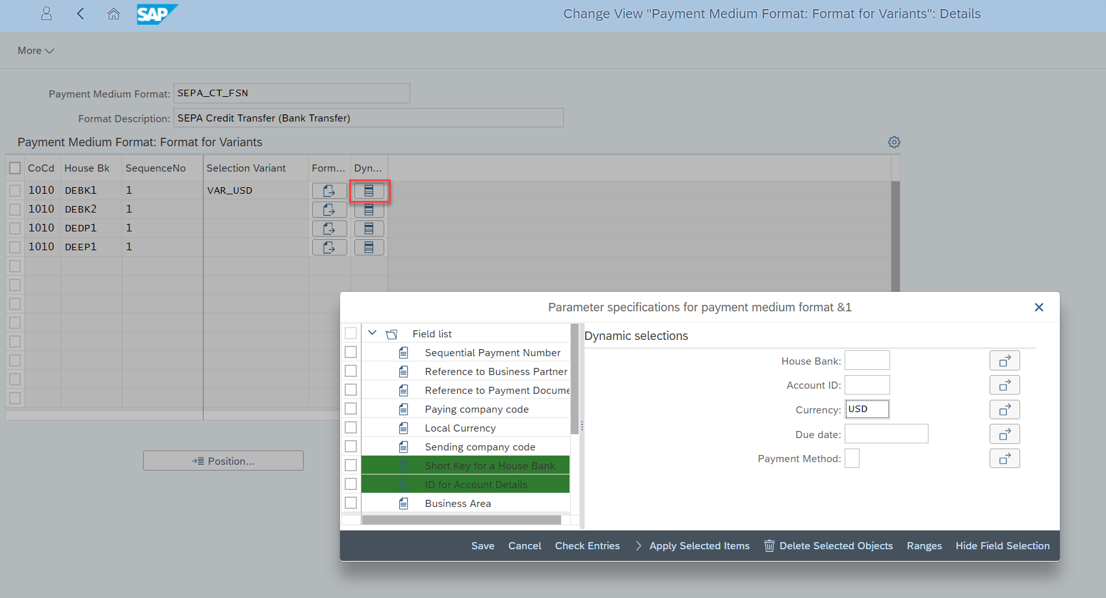
Task: Click the Payment Medium Format field
Action: point(292,93)
